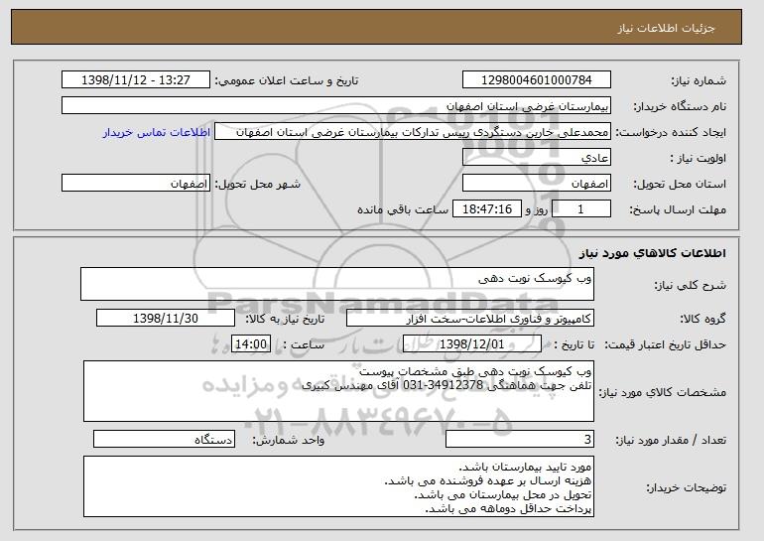Select the need date field 1398/11/30

click(166, 319)
